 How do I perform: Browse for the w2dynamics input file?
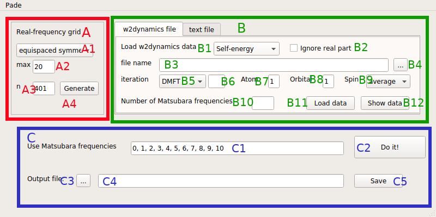pyautogui.click(x=401, y=65)
